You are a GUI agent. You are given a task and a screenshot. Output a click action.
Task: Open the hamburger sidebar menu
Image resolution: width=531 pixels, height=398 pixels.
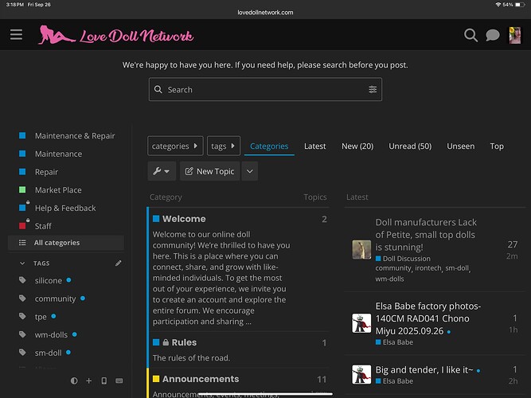16,35
